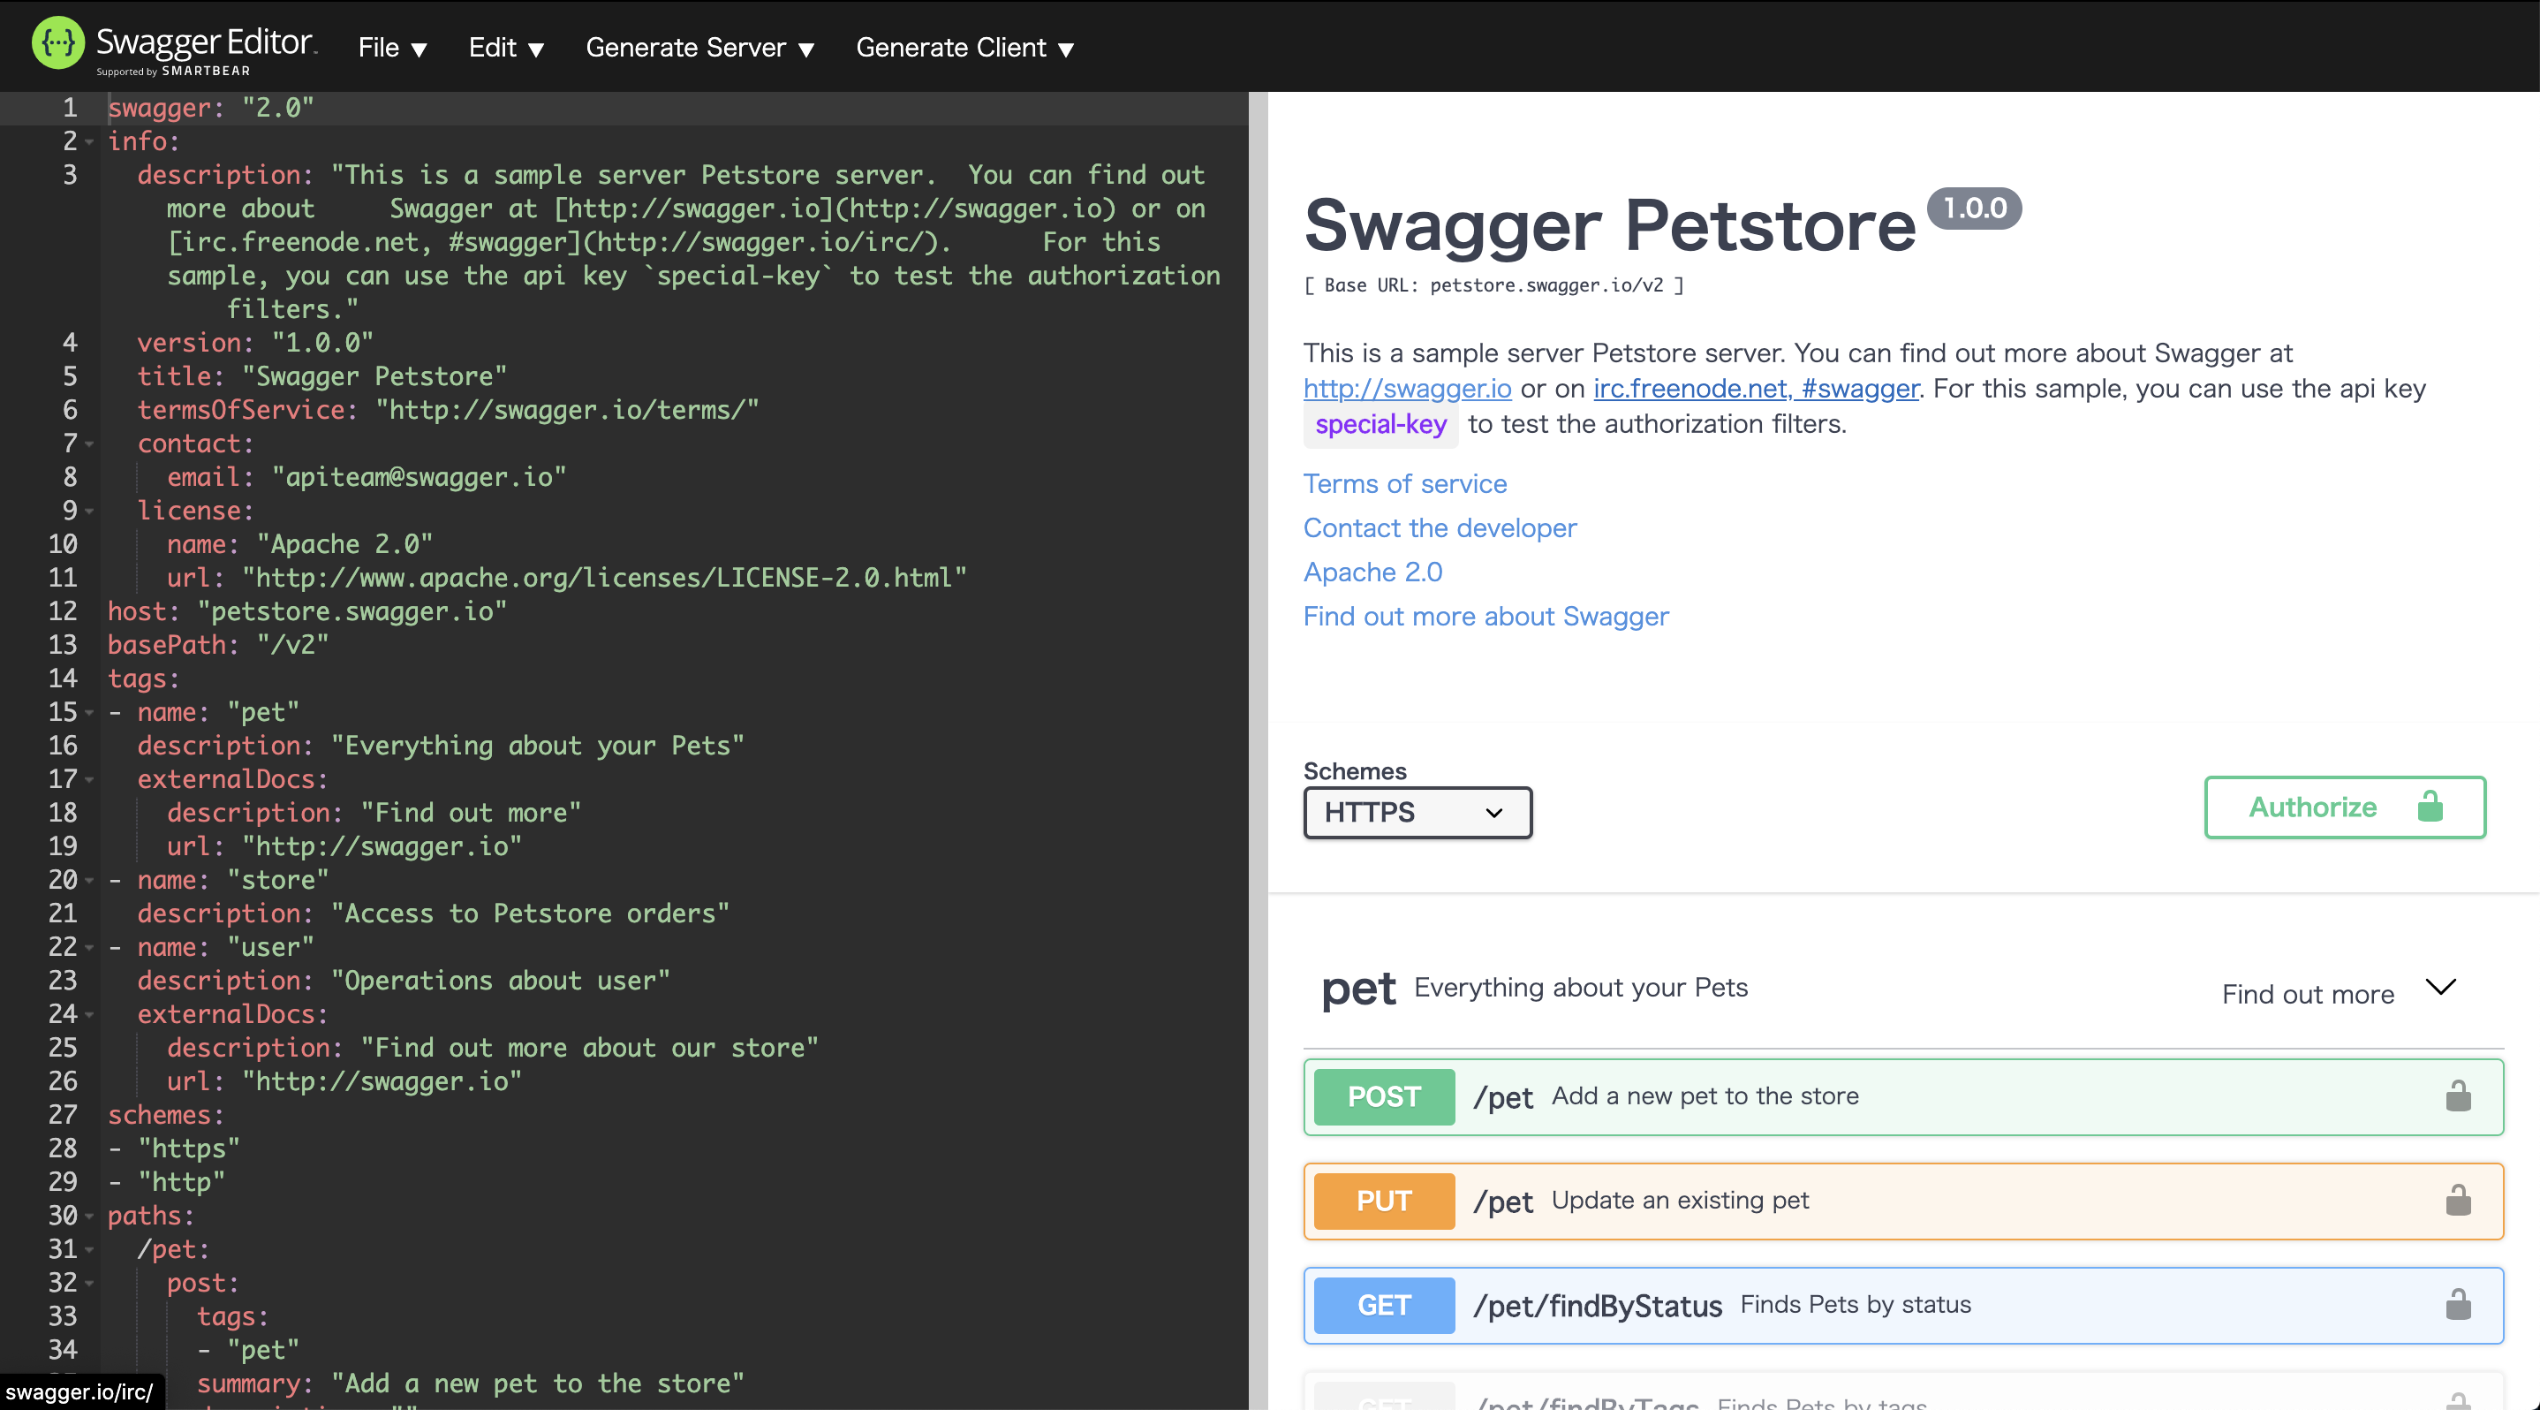Click the Contact the developer link
The width and height of the screenshot is (2540, 1410).
coord(1439,528)
